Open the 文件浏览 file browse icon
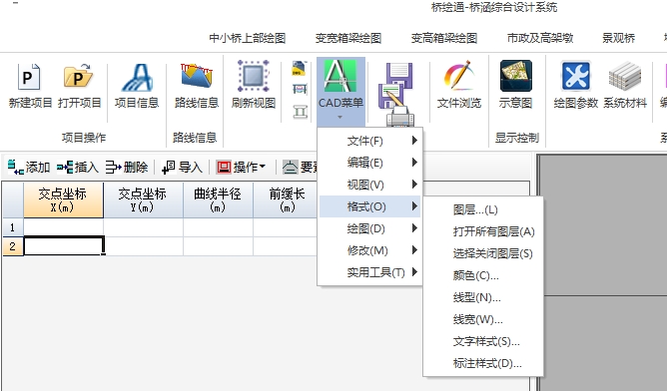This screenshot has height=391, width=667. pyautogui.click(x=458, y=76)
